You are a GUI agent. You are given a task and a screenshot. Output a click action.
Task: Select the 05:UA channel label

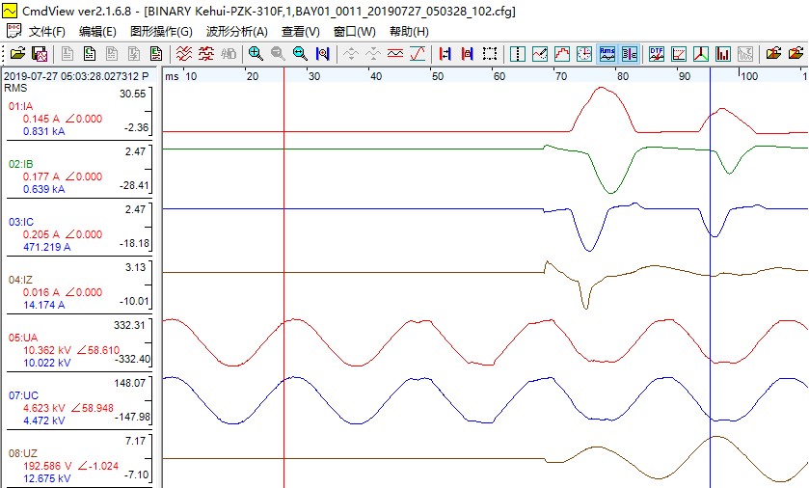21,338
